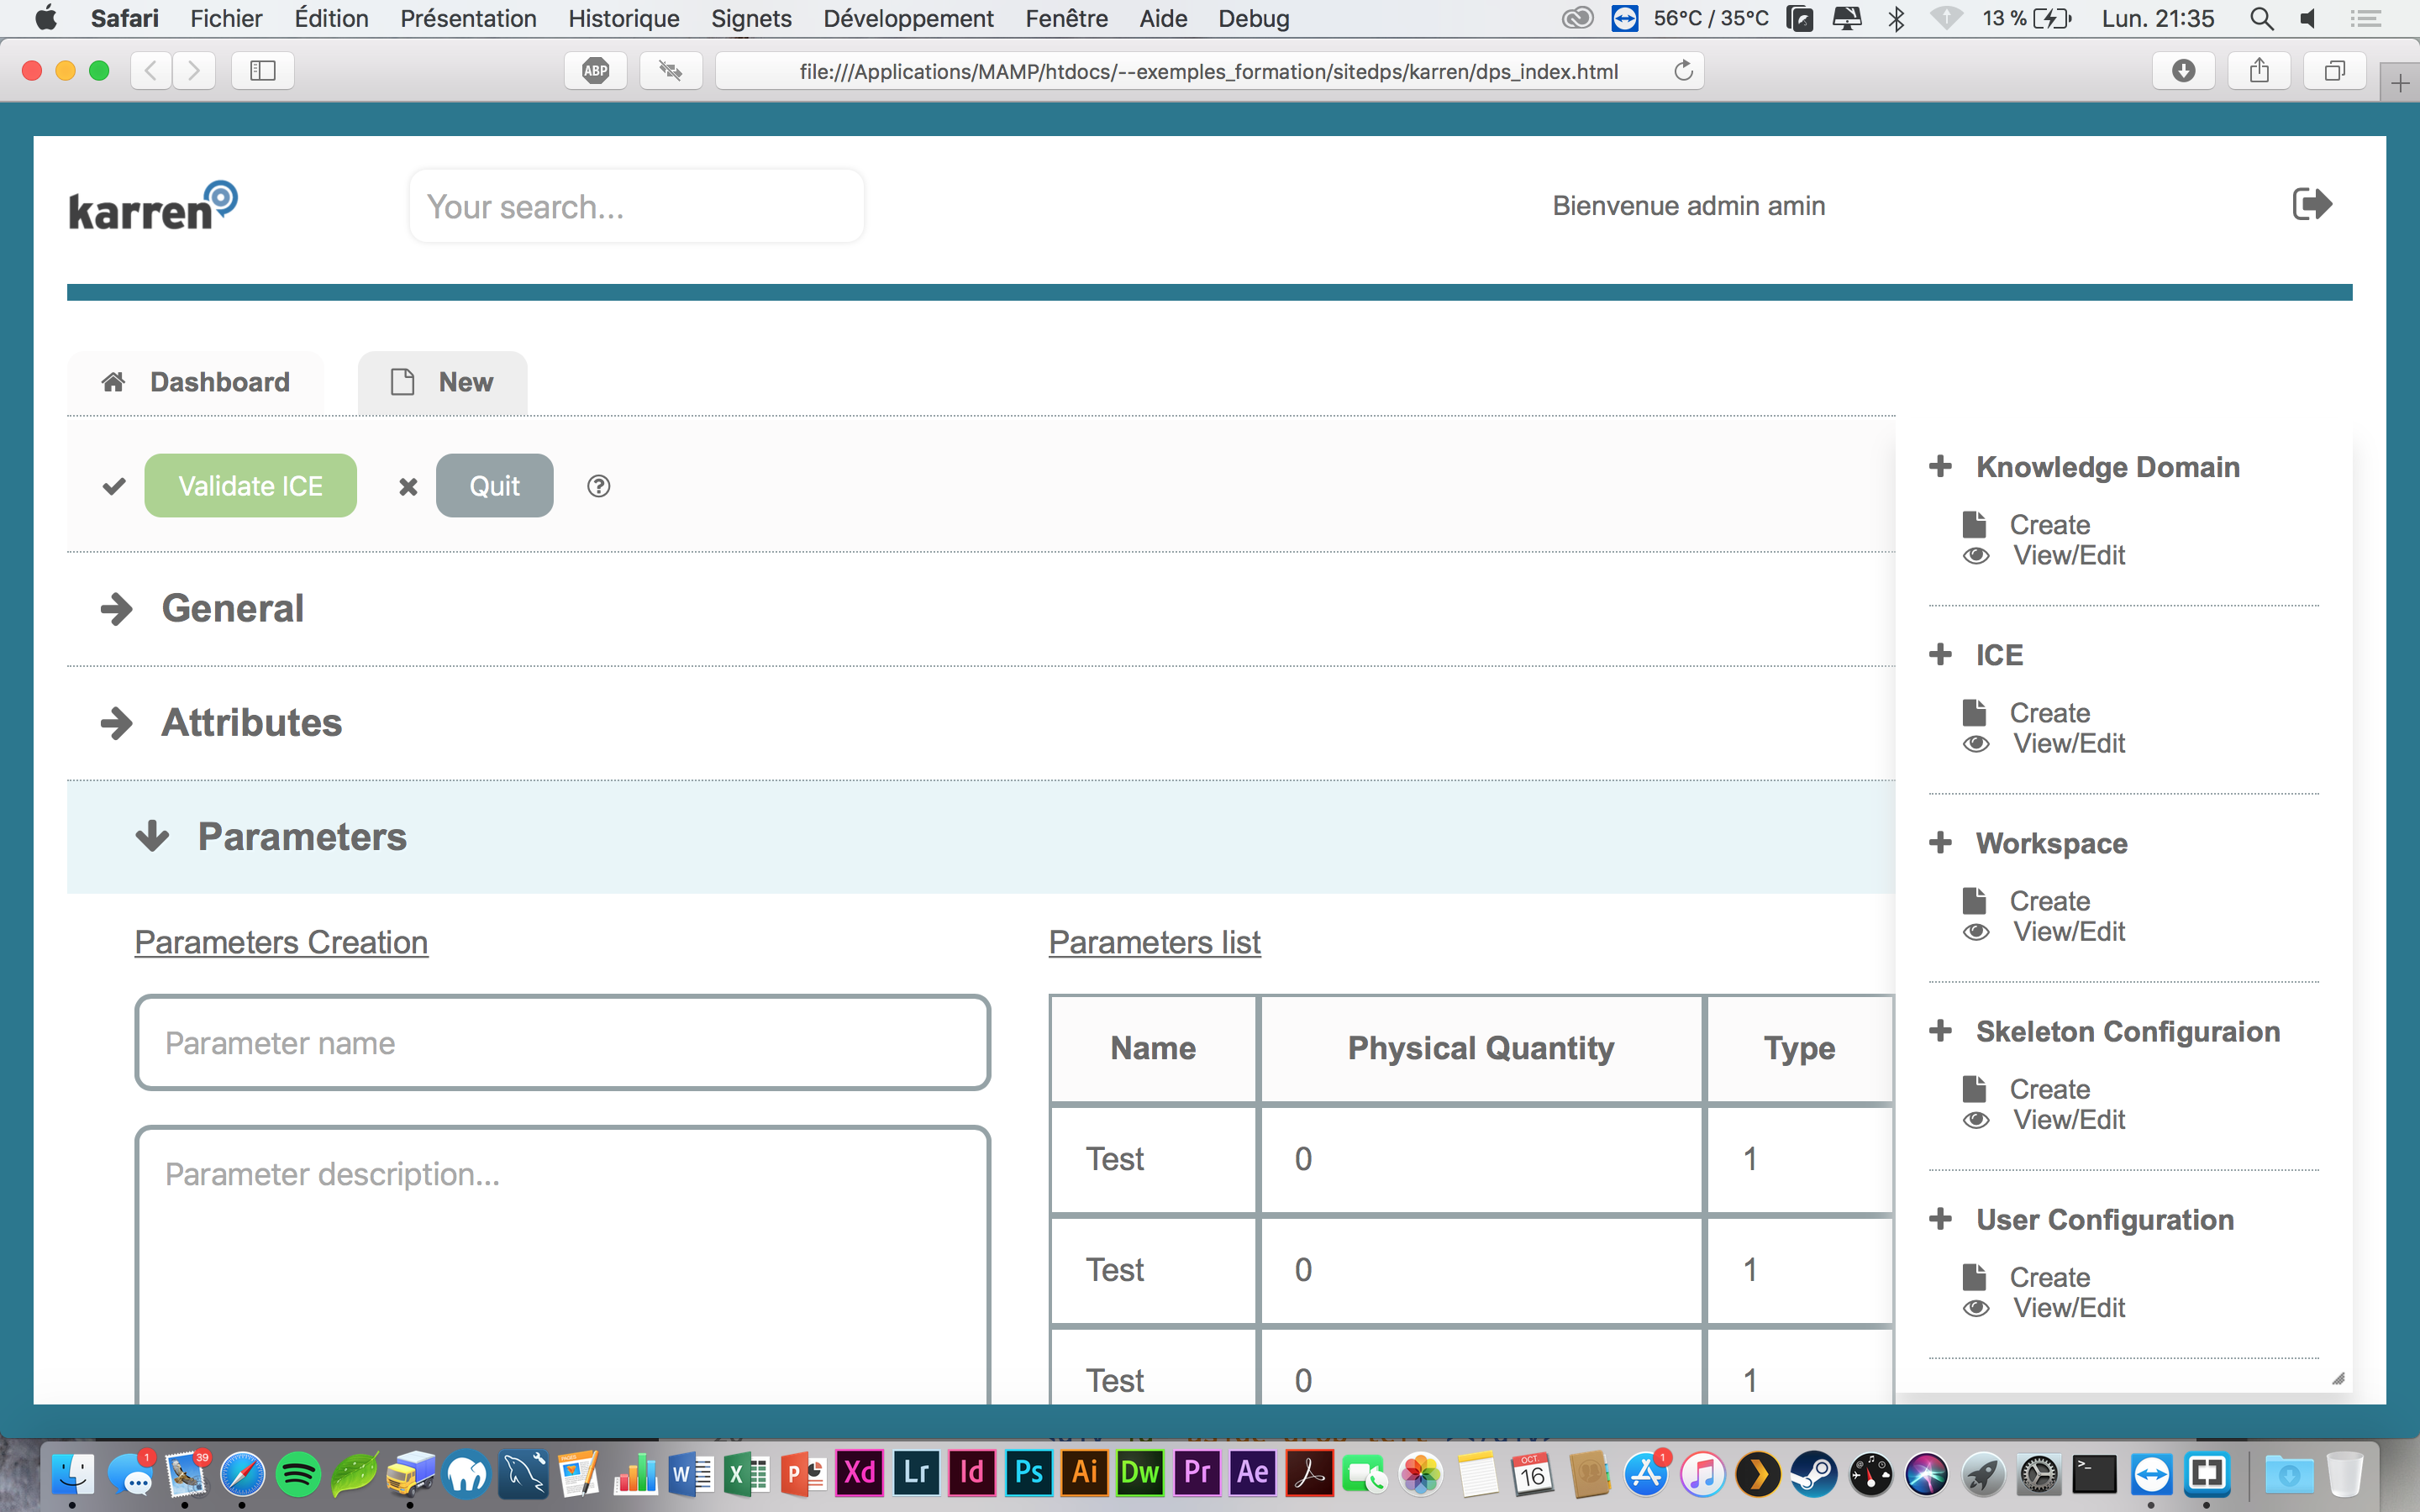2420x1512 pixels.
Task: Open Spotify in the Dock
Action: click(298, 1474)
